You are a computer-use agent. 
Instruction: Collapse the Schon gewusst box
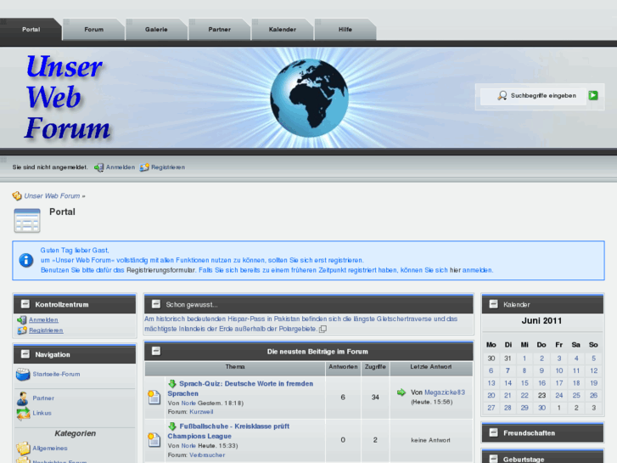156,304
